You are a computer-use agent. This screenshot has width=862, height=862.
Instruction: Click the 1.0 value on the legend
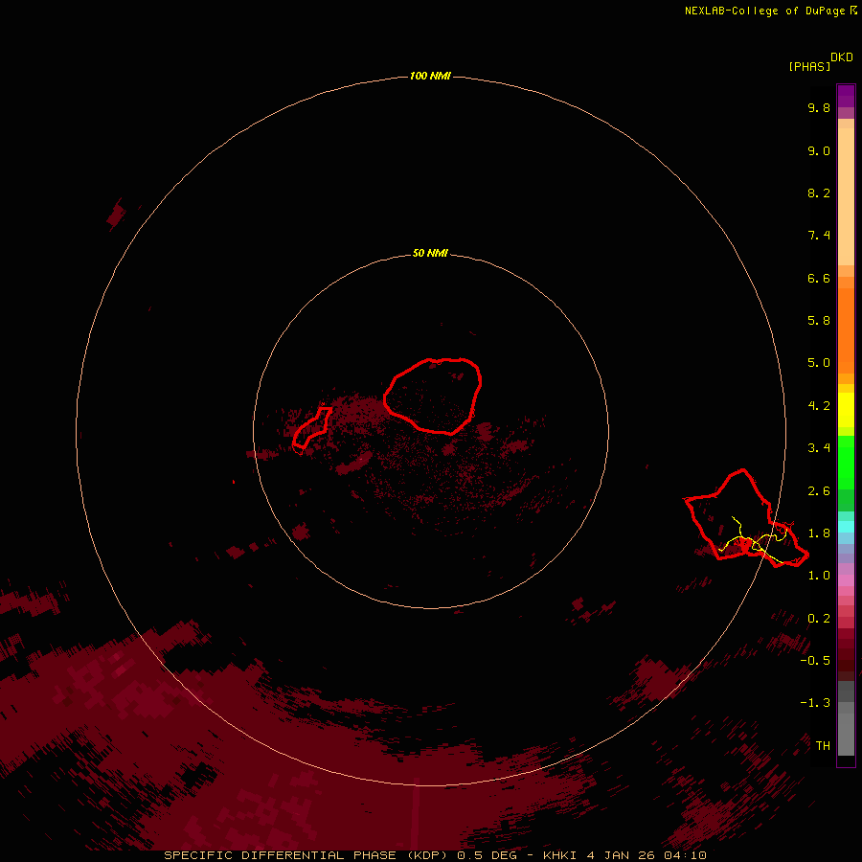coord(819,576)
